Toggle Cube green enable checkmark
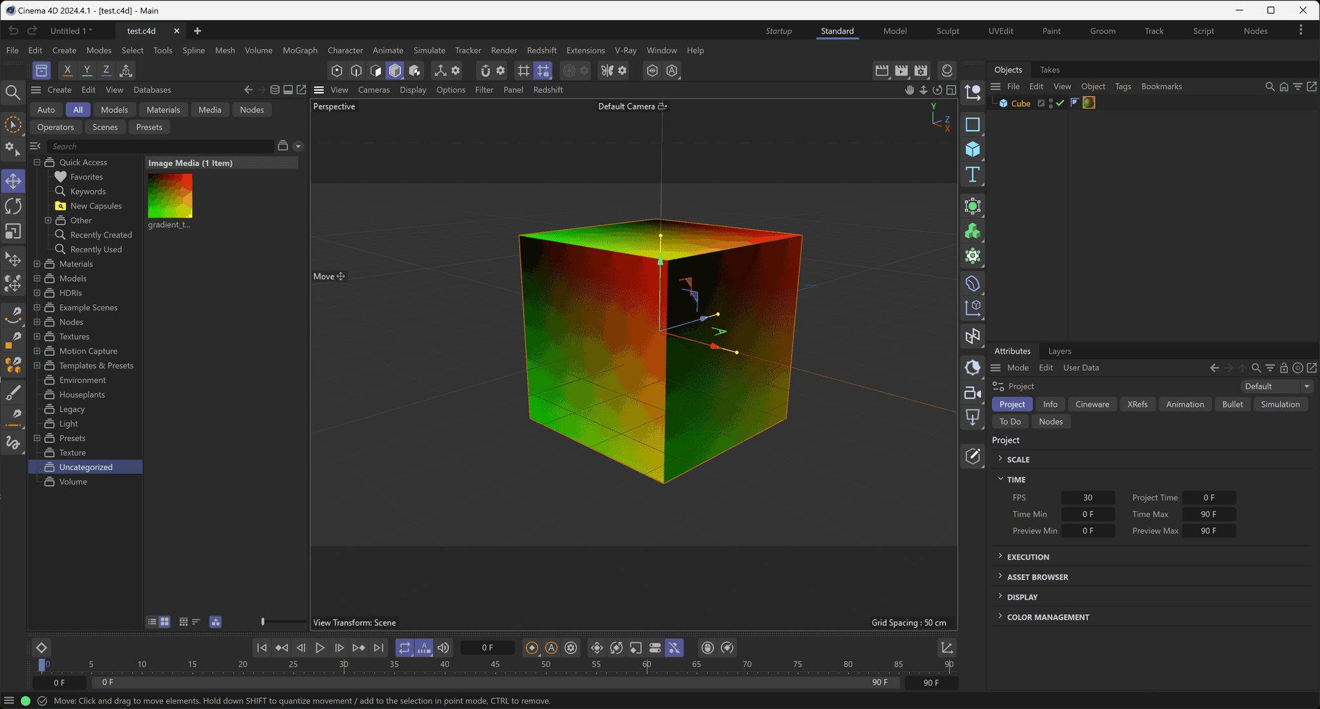Screen dimensions: 1320x709 click(1060, 103)
